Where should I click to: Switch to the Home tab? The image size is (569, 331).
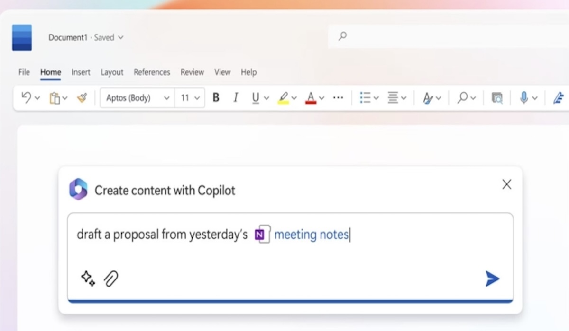click(x=51, y=72)
